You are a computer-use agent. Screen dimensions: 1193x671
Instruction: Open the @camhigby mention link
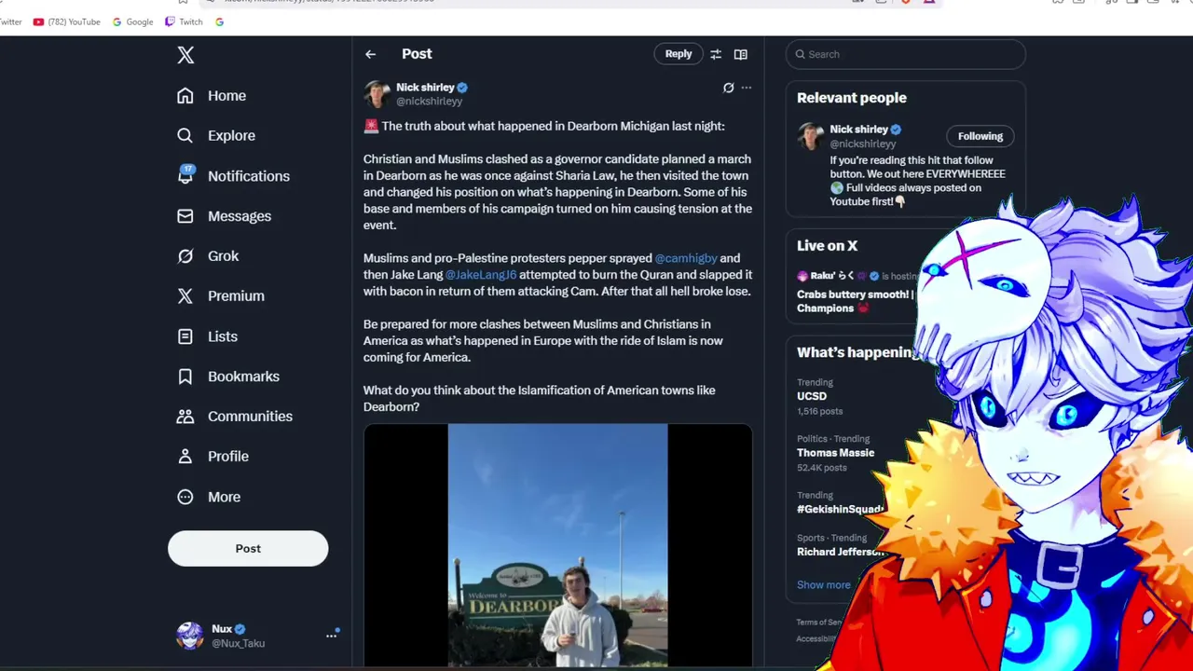[x=686, y=258]
